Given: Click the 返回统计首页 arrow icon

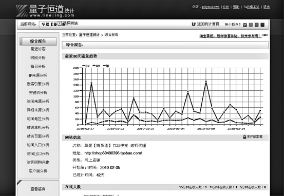Looking at the screenshot, I should pyautogui.click(x=194, y=24).
